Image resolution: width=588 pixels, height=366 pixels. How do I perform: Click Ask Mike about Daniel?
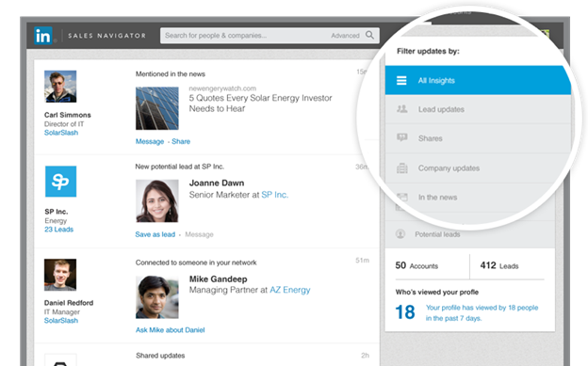(171, 330)
